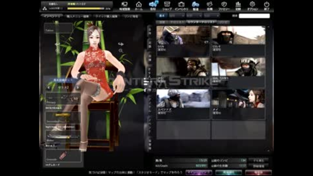
Task: Click the rotate character arrow icon
Action: point(121,44)
